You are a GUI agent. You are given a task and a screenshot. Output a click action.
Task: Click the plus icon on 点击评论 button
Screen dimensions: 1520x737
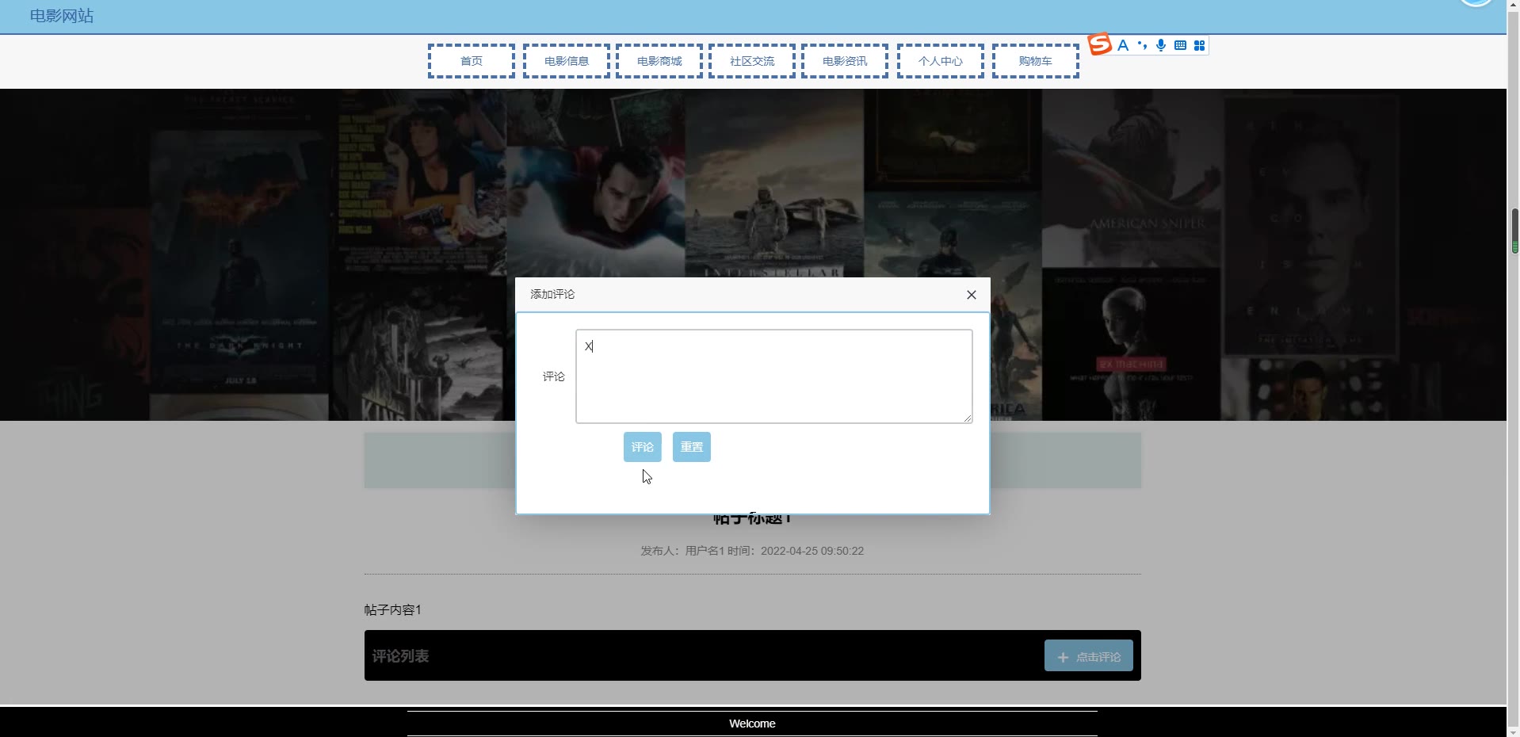pos(1064,657)
